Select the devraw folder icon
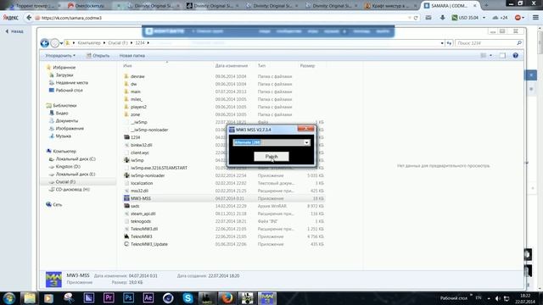 point(126,76)
